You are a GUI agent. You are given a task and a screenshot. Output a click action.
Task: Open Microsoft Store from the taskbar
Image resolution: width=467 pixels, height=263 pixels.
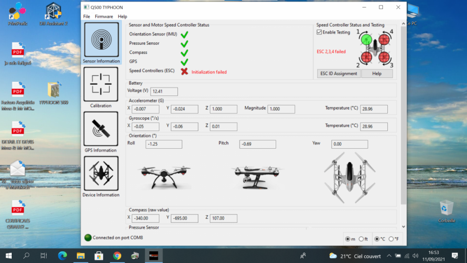pos(99,256)
